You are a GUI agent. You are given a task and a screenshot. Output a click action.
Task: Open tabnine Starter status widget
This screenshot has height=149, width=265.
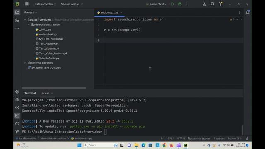pos(199,139)
